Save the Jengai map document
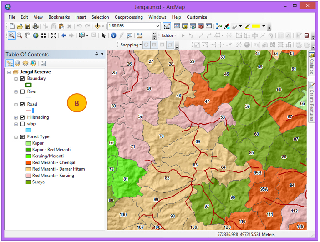This screenshot has height=242, width=320. click(28, 26)
